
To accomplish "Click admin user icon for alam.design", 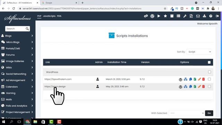I will click(97, 86).
